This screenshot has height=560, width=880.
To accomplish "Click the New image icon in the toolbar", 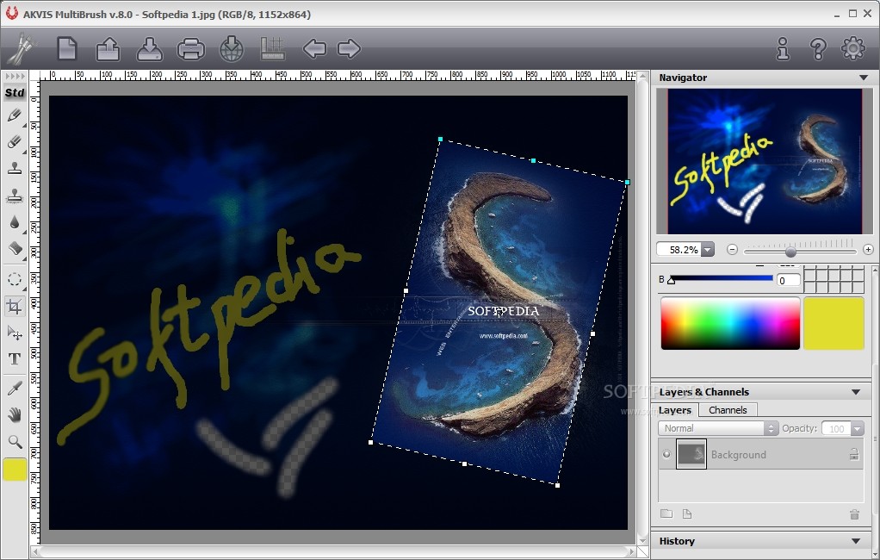I will click(x=67, y=48).
